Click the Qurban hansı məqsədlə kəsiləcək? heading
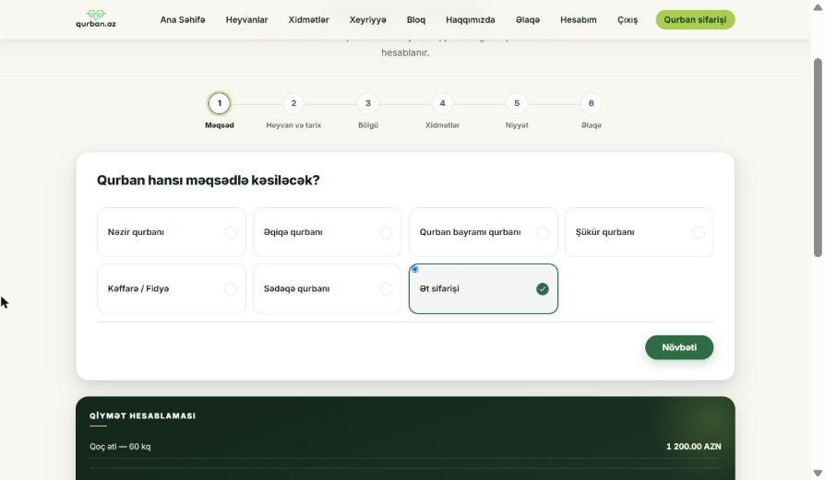The height and width of the screenshot is (480, 825). [209, 181]
